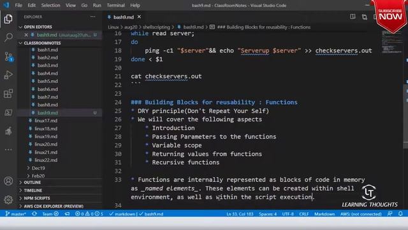Select the bash9.md editor tab
This screenshot has height=230, width=408.
pyautogui.click(x=124, y=17)
